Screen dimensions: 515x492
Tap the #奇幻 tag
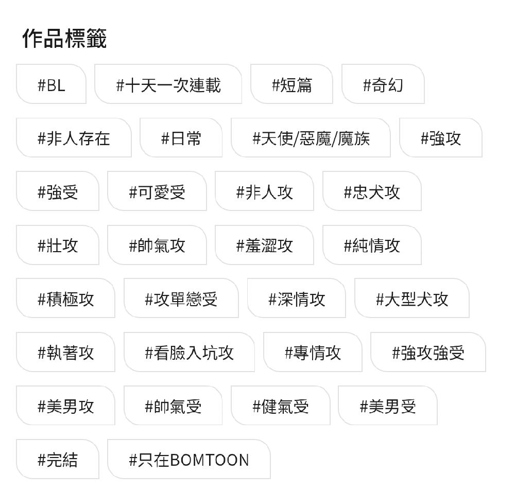pyautogui.click(x=383, y=84)
